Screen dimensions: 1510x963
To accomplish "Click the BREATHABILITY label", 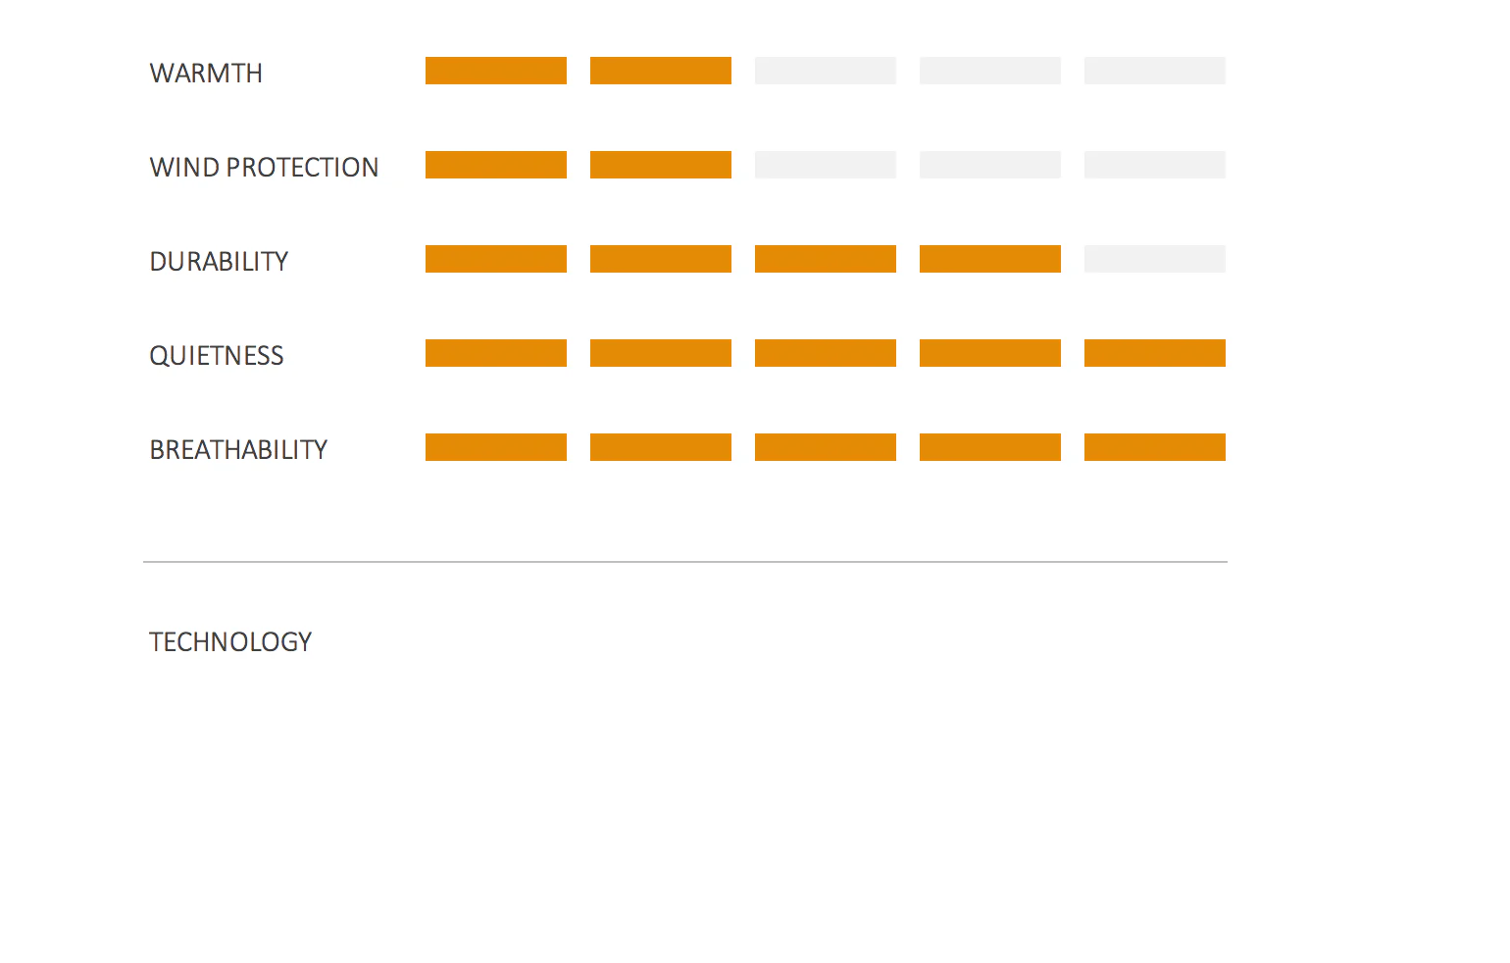I will pos(238,450).
